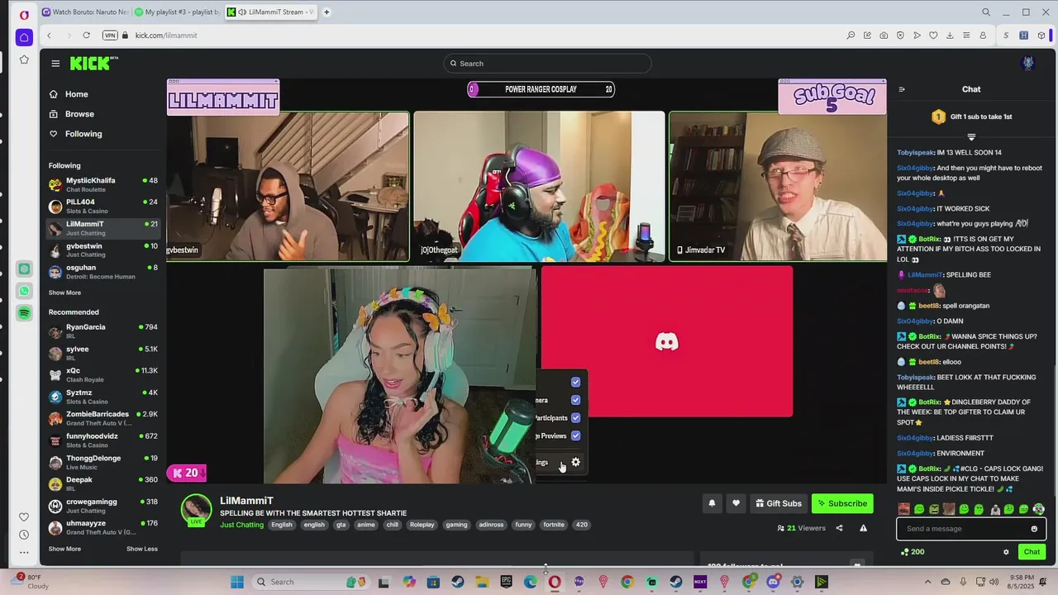The width and height of the screenshot is (1058, 595).
Task: Open chat settings gear icon
Action: tap(1006, 552)
